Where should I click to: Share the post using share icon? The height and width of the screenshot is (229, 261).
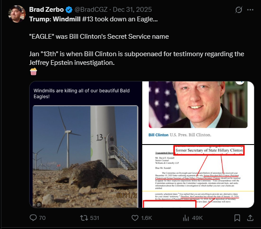[x=251, y=218]
